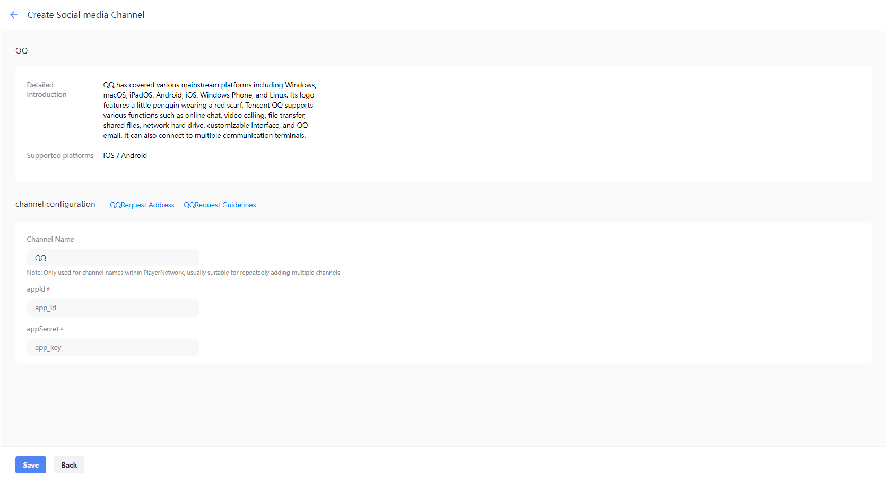Click the channel configuration heading
Viewport: 886px width, 483px height.
pos(55,204)
